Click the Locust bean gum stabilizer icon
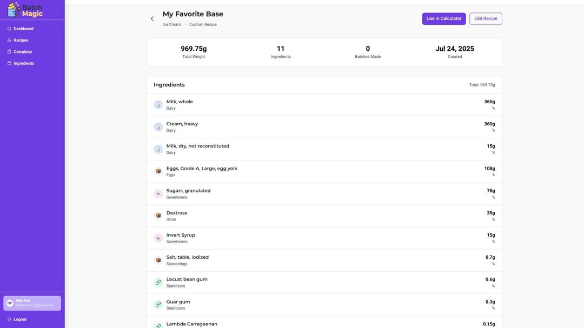This screenshot has height=328, width=584. coord(158,282)
